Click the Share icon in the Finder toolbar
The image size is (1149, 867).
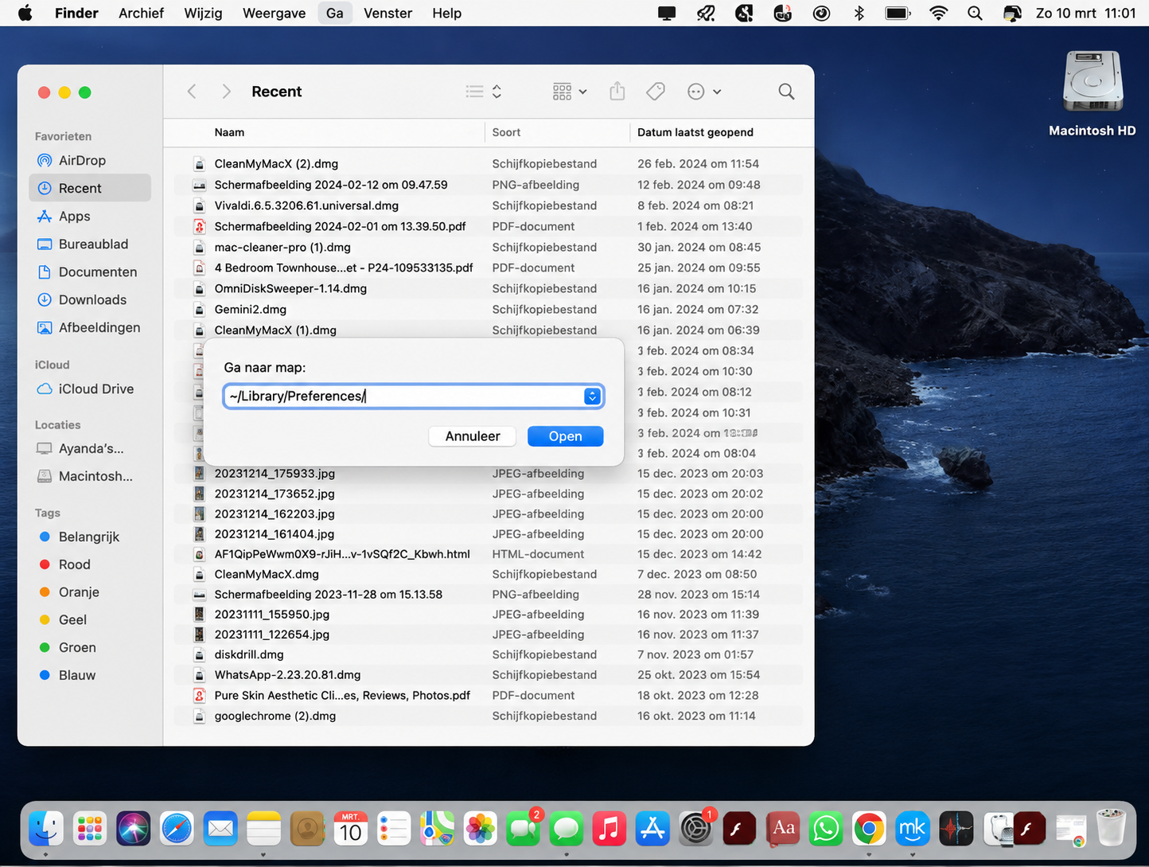617,92
